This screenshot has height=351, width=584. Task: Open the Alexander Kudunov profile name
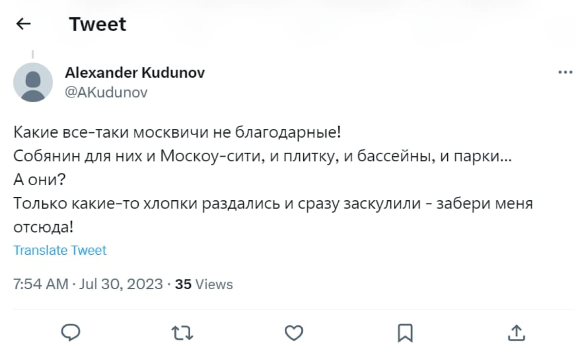click(x=135, y=72)
